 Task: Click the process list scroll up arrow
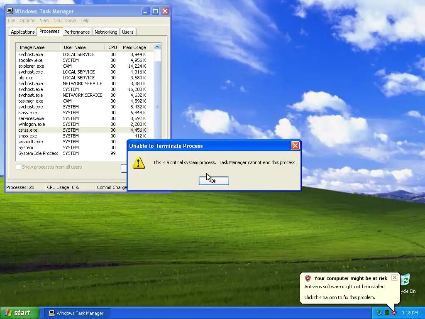pos(157,47)
